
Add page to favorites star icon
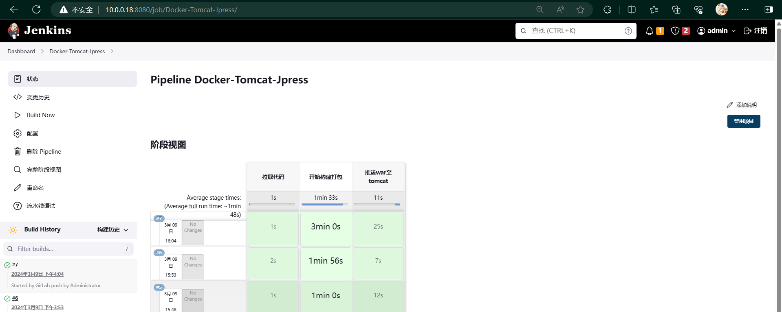point(580,9)
